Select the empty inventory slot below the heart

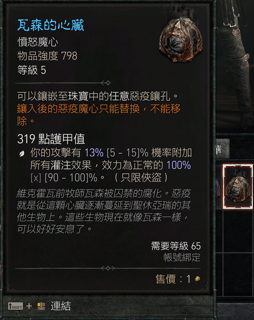[x=238, y=231]
